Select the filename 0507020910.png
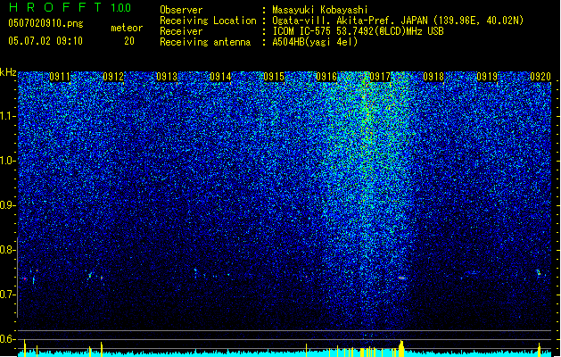Screen dimensions: 561x357 (x=45, y=23)
